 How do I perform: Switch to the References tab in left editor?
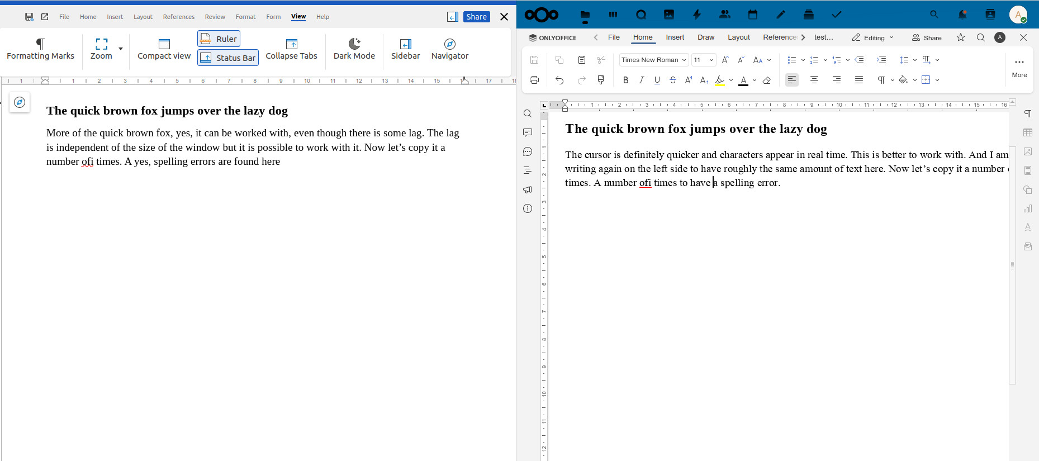(178, 17)
